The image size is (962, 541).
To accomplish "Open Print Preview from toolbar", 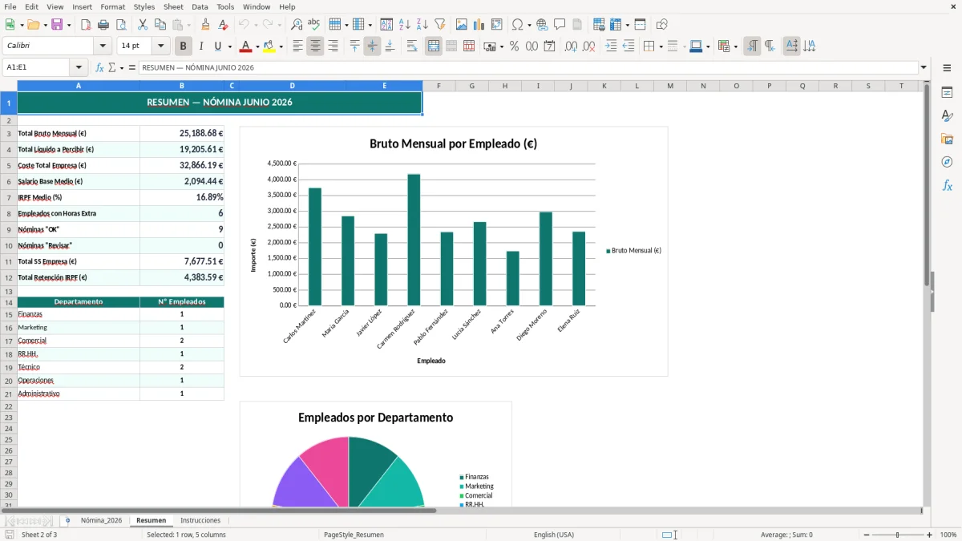I will click(121, 25).
